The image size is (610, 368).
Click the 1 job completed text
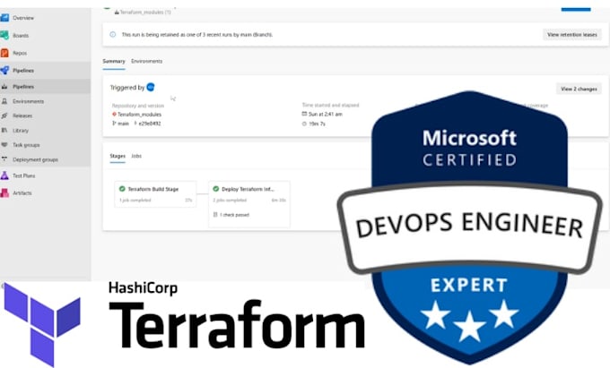[x=135, y=201]
